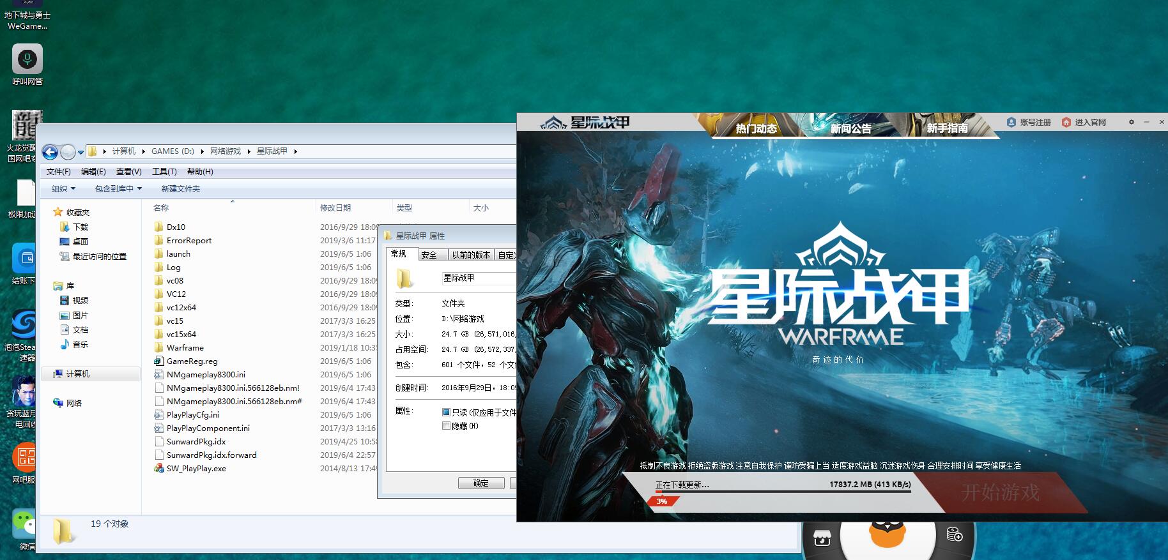Open the 新闻公告 launcher tab
The image size is (1168, 560).
[851, 128]
